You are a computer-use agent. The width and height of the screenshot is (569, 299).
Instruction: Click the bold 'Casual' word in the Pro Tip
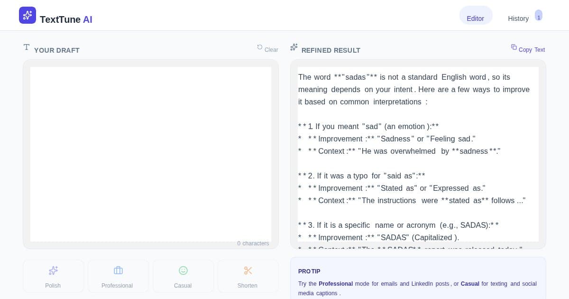[x=469, y=284]
